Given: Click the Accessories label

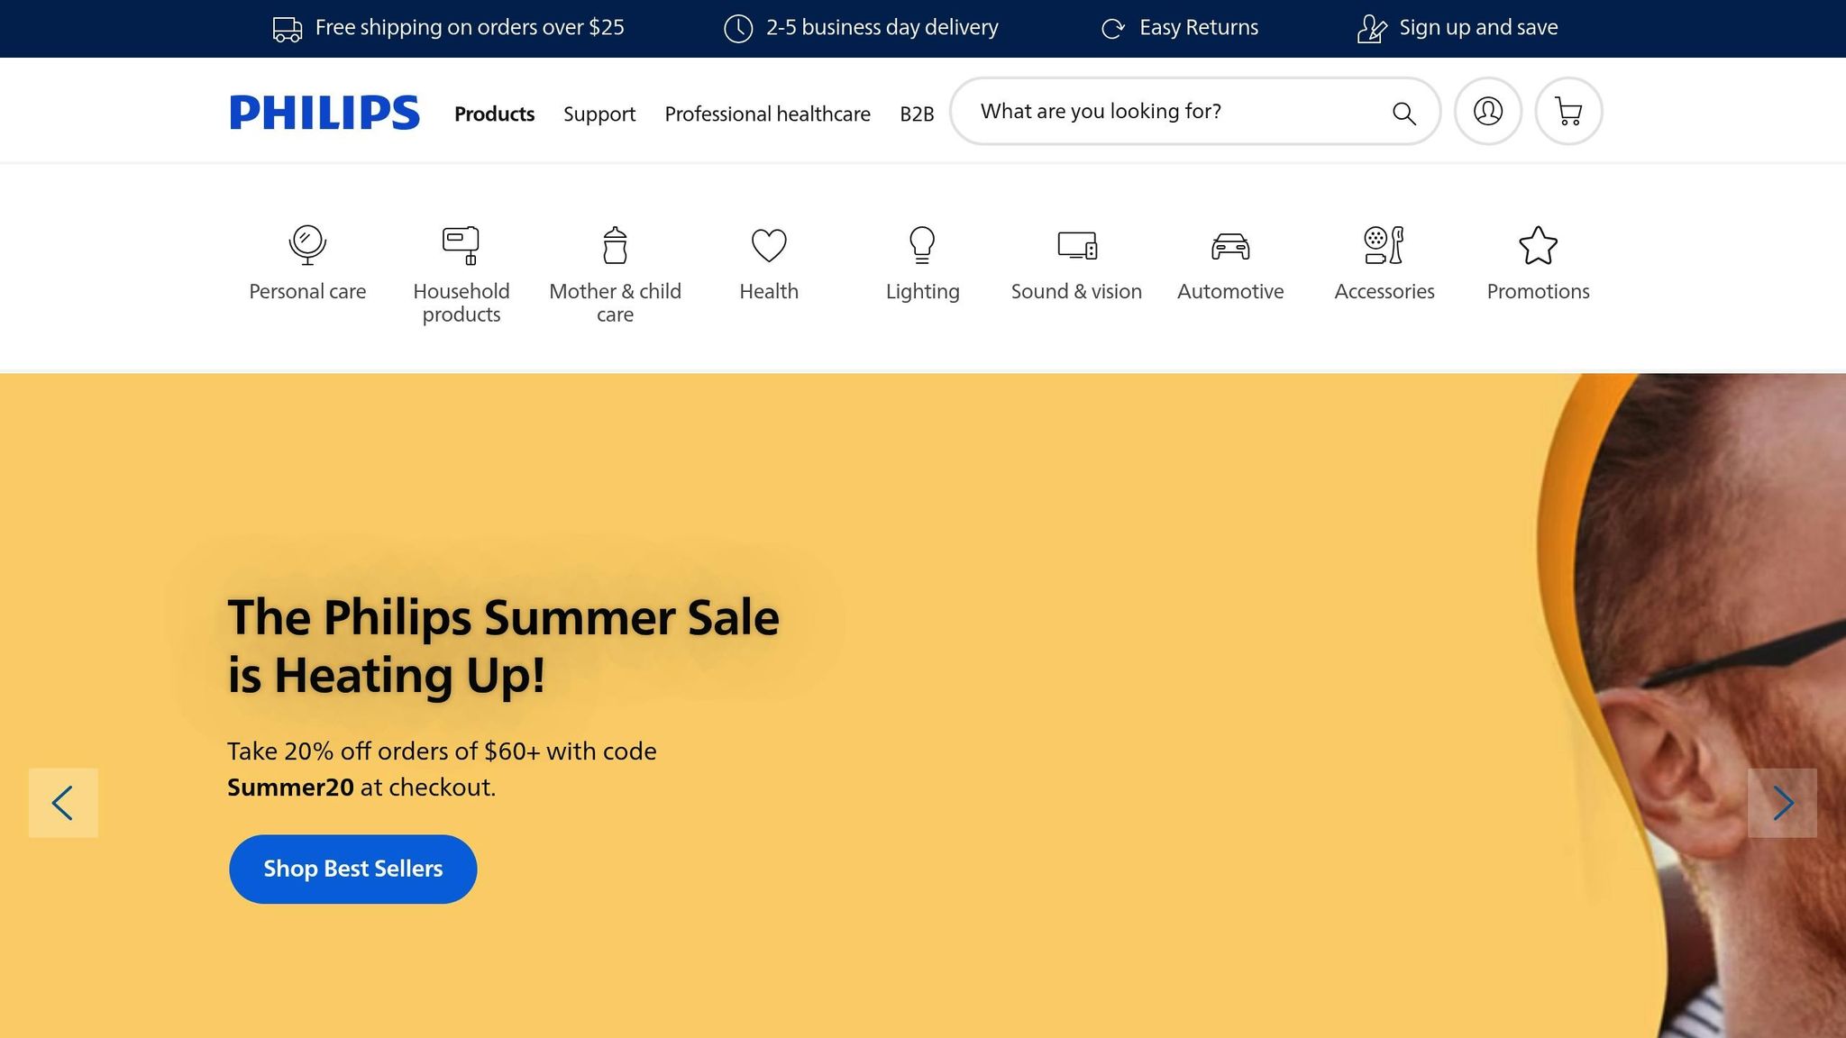Looking at the screenshot, I should (x=1384, y=292).
